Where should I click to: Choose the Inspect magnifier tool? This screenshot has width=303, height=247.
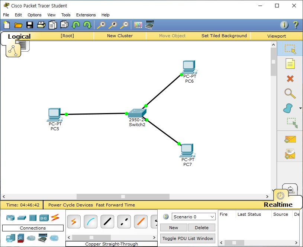(x=290, y=93)
